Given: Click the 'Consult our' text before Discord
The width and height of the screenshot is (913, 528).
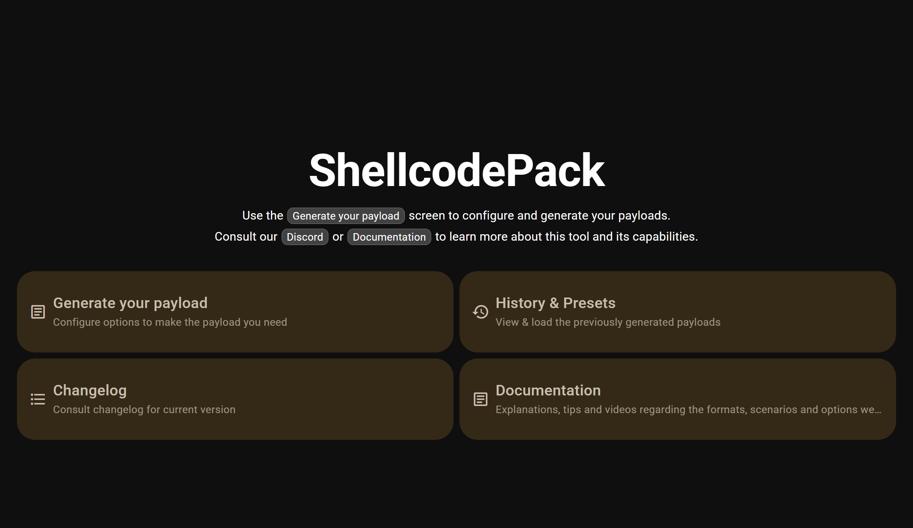Looking at the screenshot, I should point(246,237).
